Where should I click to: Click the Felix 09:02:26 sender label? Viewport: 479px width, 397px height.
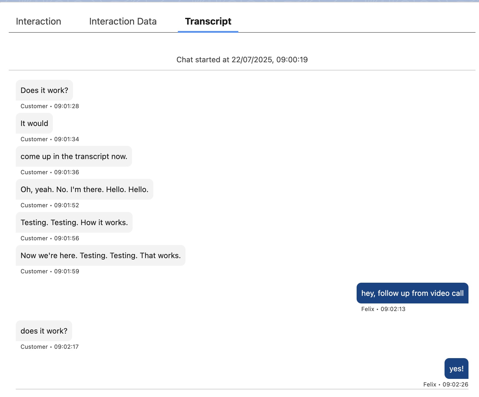(x=445, y=384)
